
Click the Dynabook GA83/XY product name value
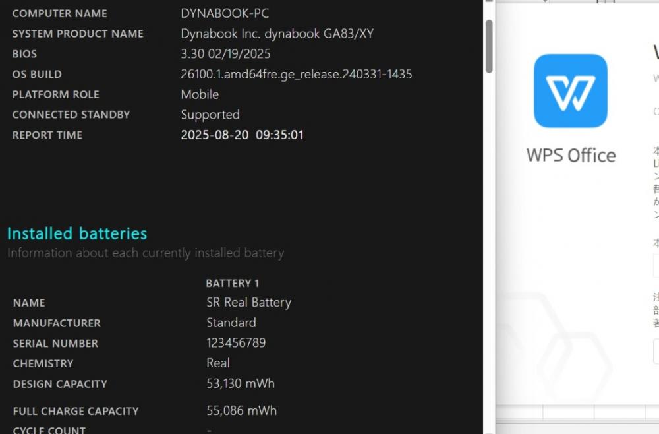point(277,34)
